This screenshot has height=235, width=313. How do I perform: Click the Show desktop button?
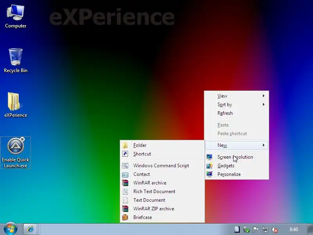[x=310, y=229]
